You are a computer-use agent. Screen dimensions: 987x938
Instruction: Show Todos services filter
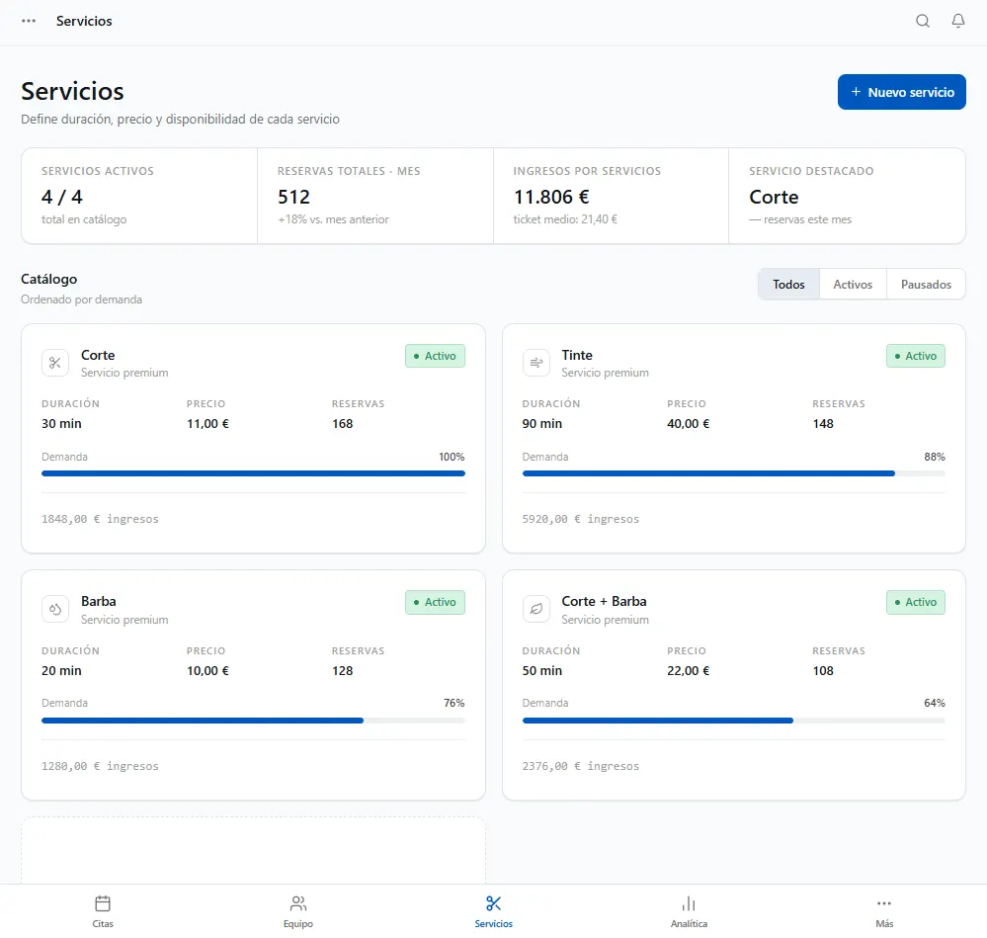point(788,284)
